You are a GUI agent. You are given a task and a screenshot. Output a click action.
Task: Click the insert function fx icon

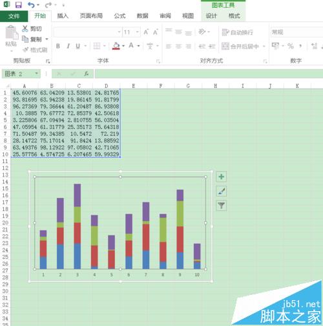point(86,74)
